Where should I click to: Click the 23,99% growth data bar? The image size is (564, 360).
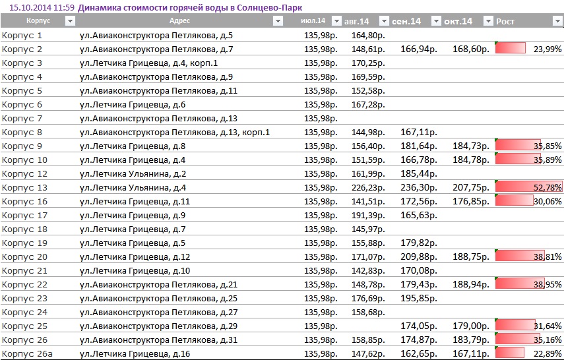coord(511,48)
